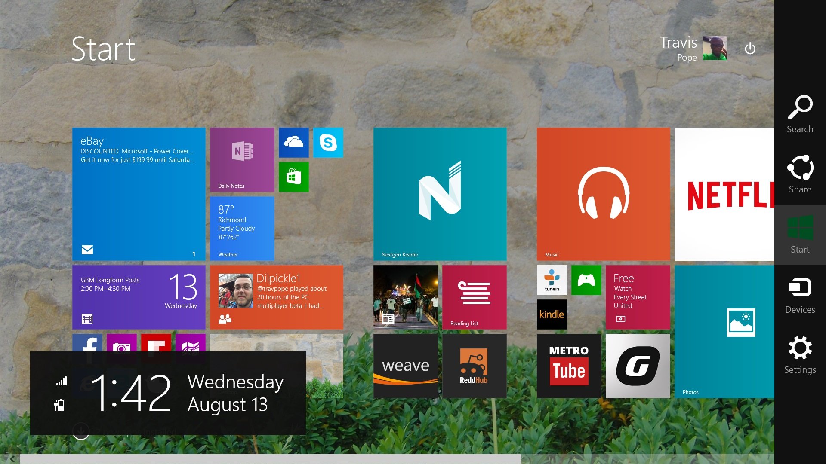This screenshot has width=826, height=464.
Task: Open the People tile with Dilpickle1 post
Action: [x=277, y=297]
